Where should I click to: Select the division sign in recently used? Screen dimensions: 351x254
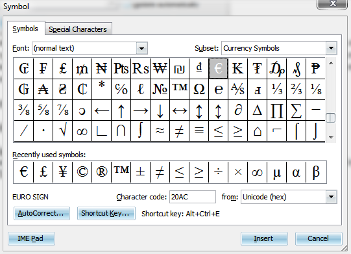pos(218,172)
